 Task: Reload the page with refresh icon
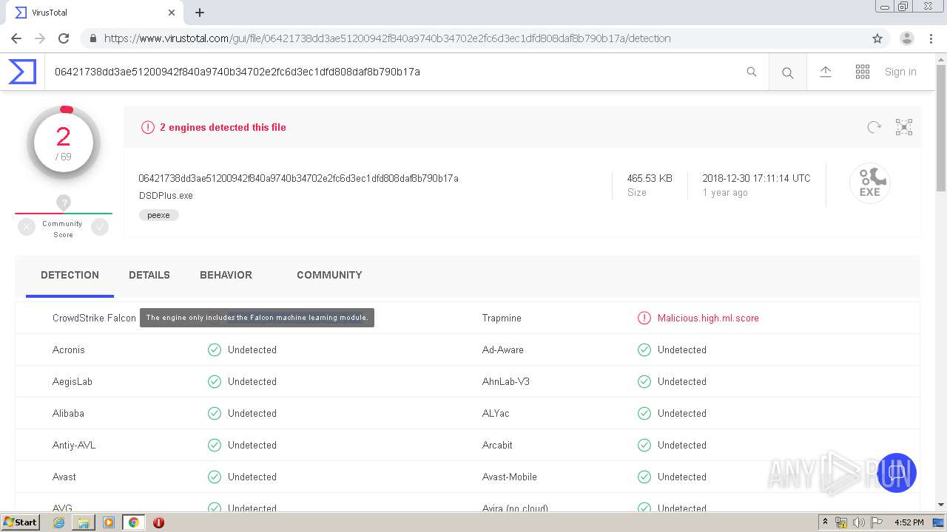click(64, 38)
